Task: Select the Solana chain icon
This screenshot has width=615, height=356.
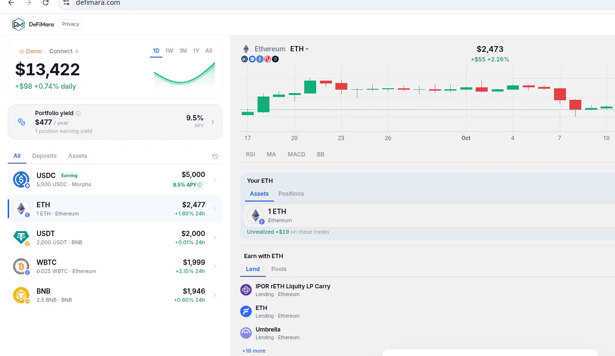Action: tap(275, 59)
